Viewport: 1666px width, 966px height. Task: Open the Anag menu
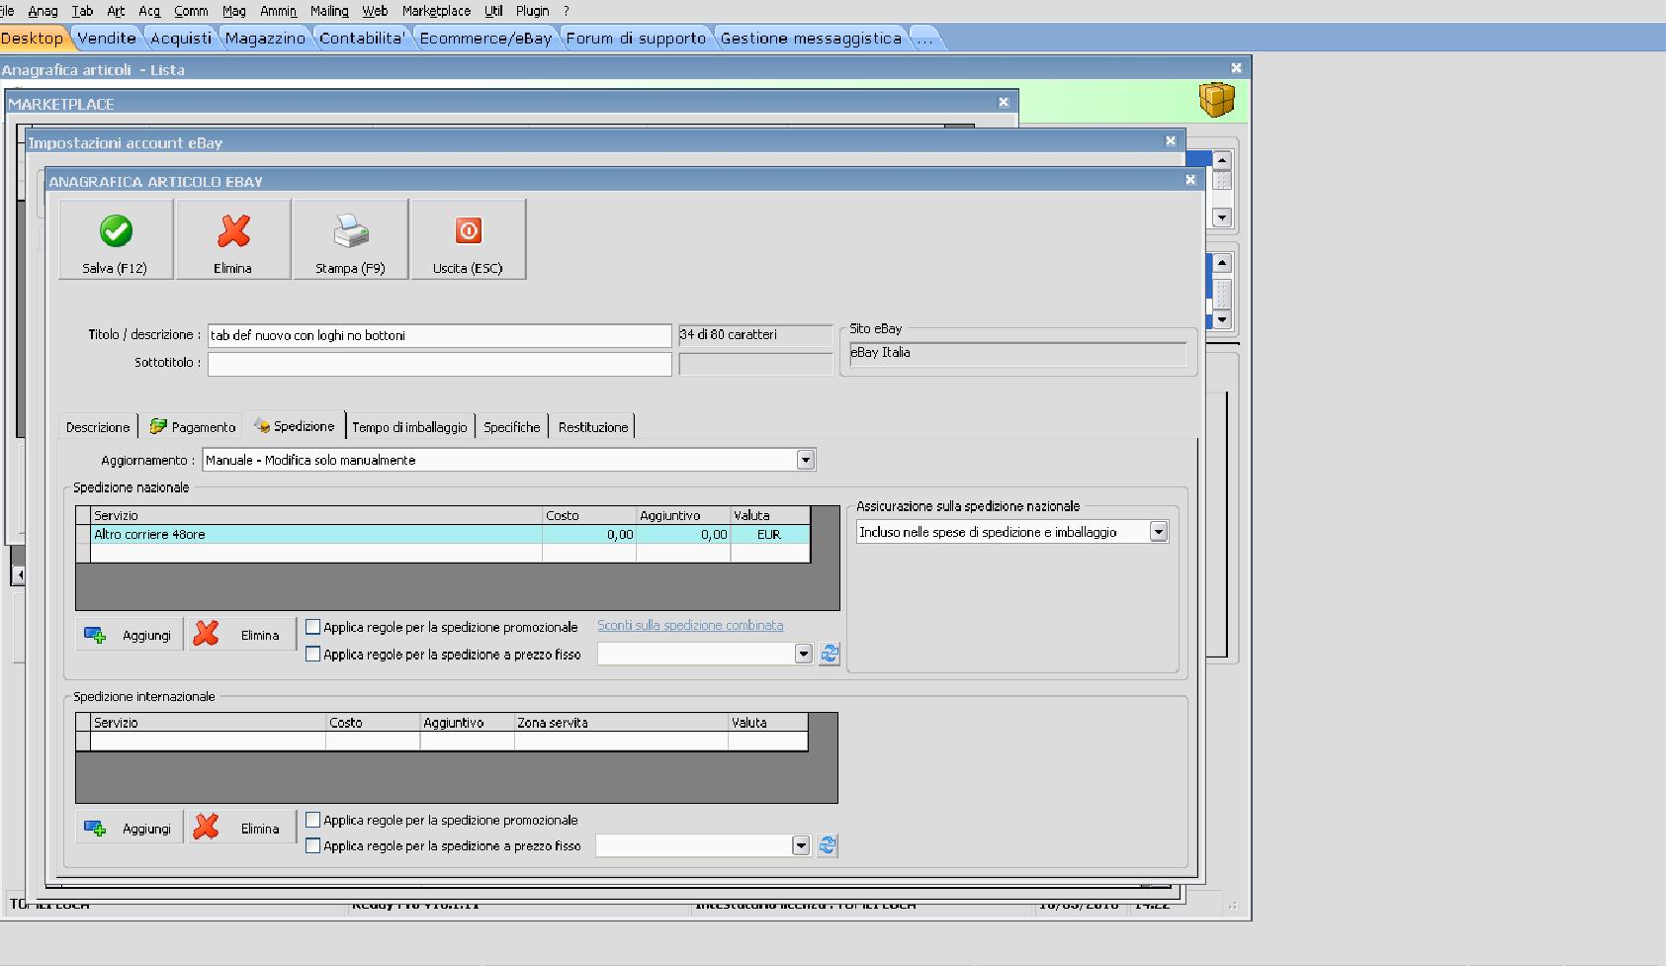pos(43,11)
